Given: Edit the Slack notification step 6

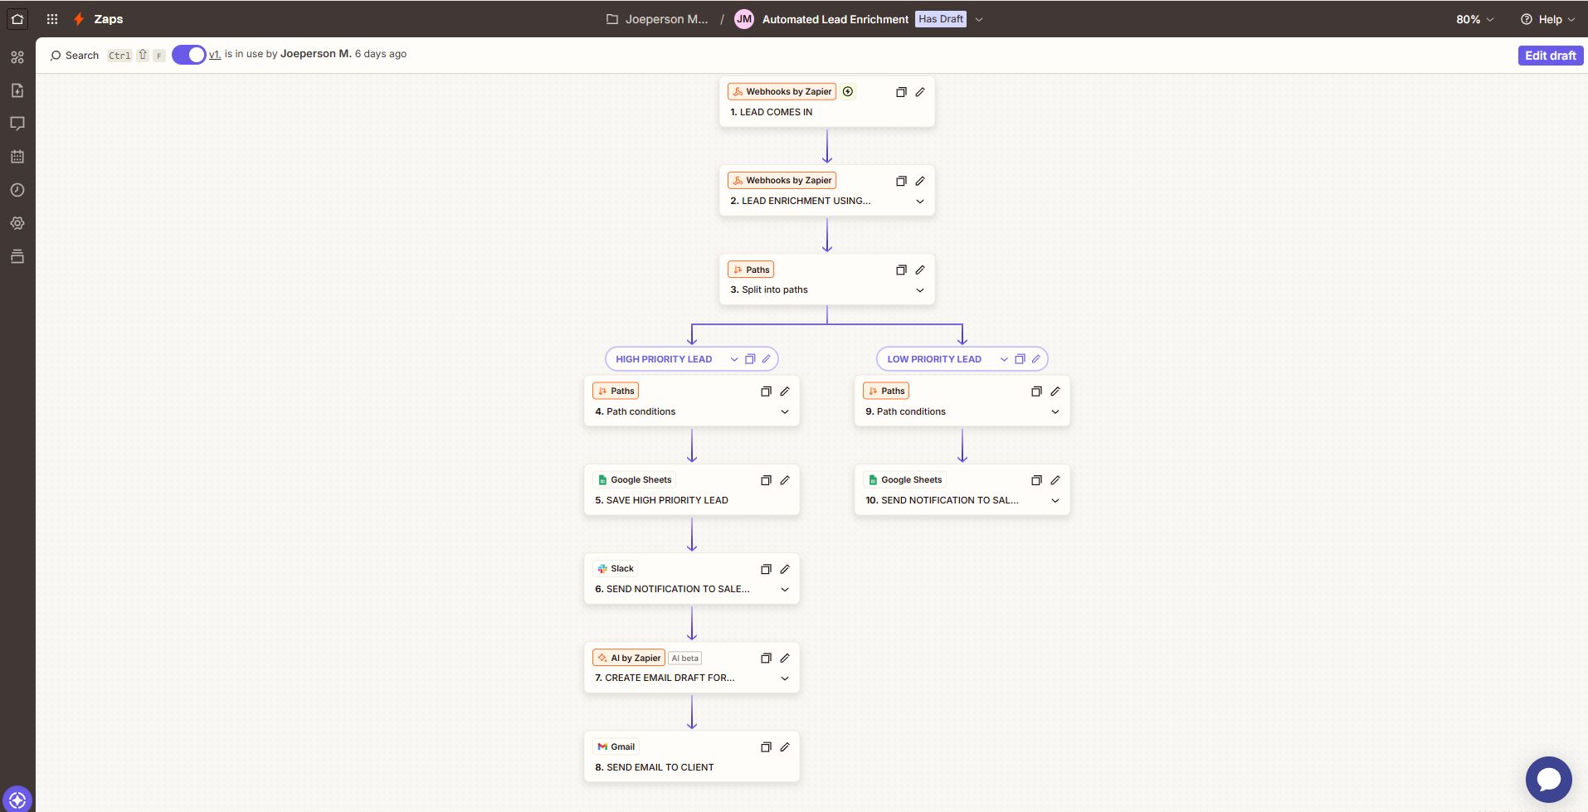Looking at the screenshot, I should point(785,569).
